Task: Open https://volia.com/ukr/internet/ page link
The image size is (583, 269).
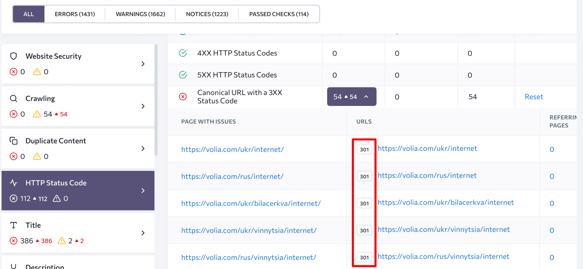Action: click(232, 149)
